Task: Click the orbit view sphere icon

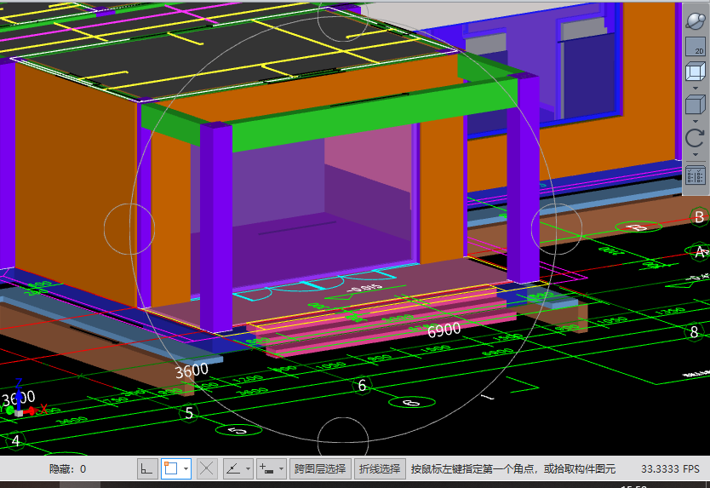Action: pos(696,20)
